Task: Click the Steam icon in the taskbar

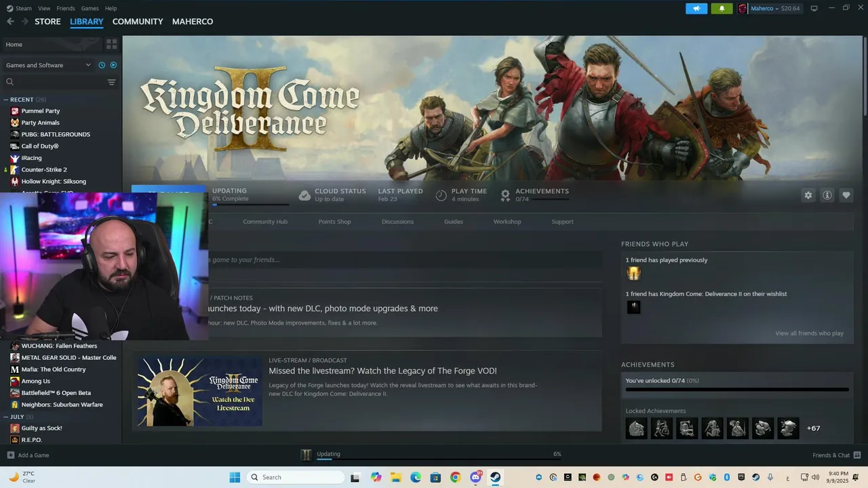Action: click(x=495, y=477)
